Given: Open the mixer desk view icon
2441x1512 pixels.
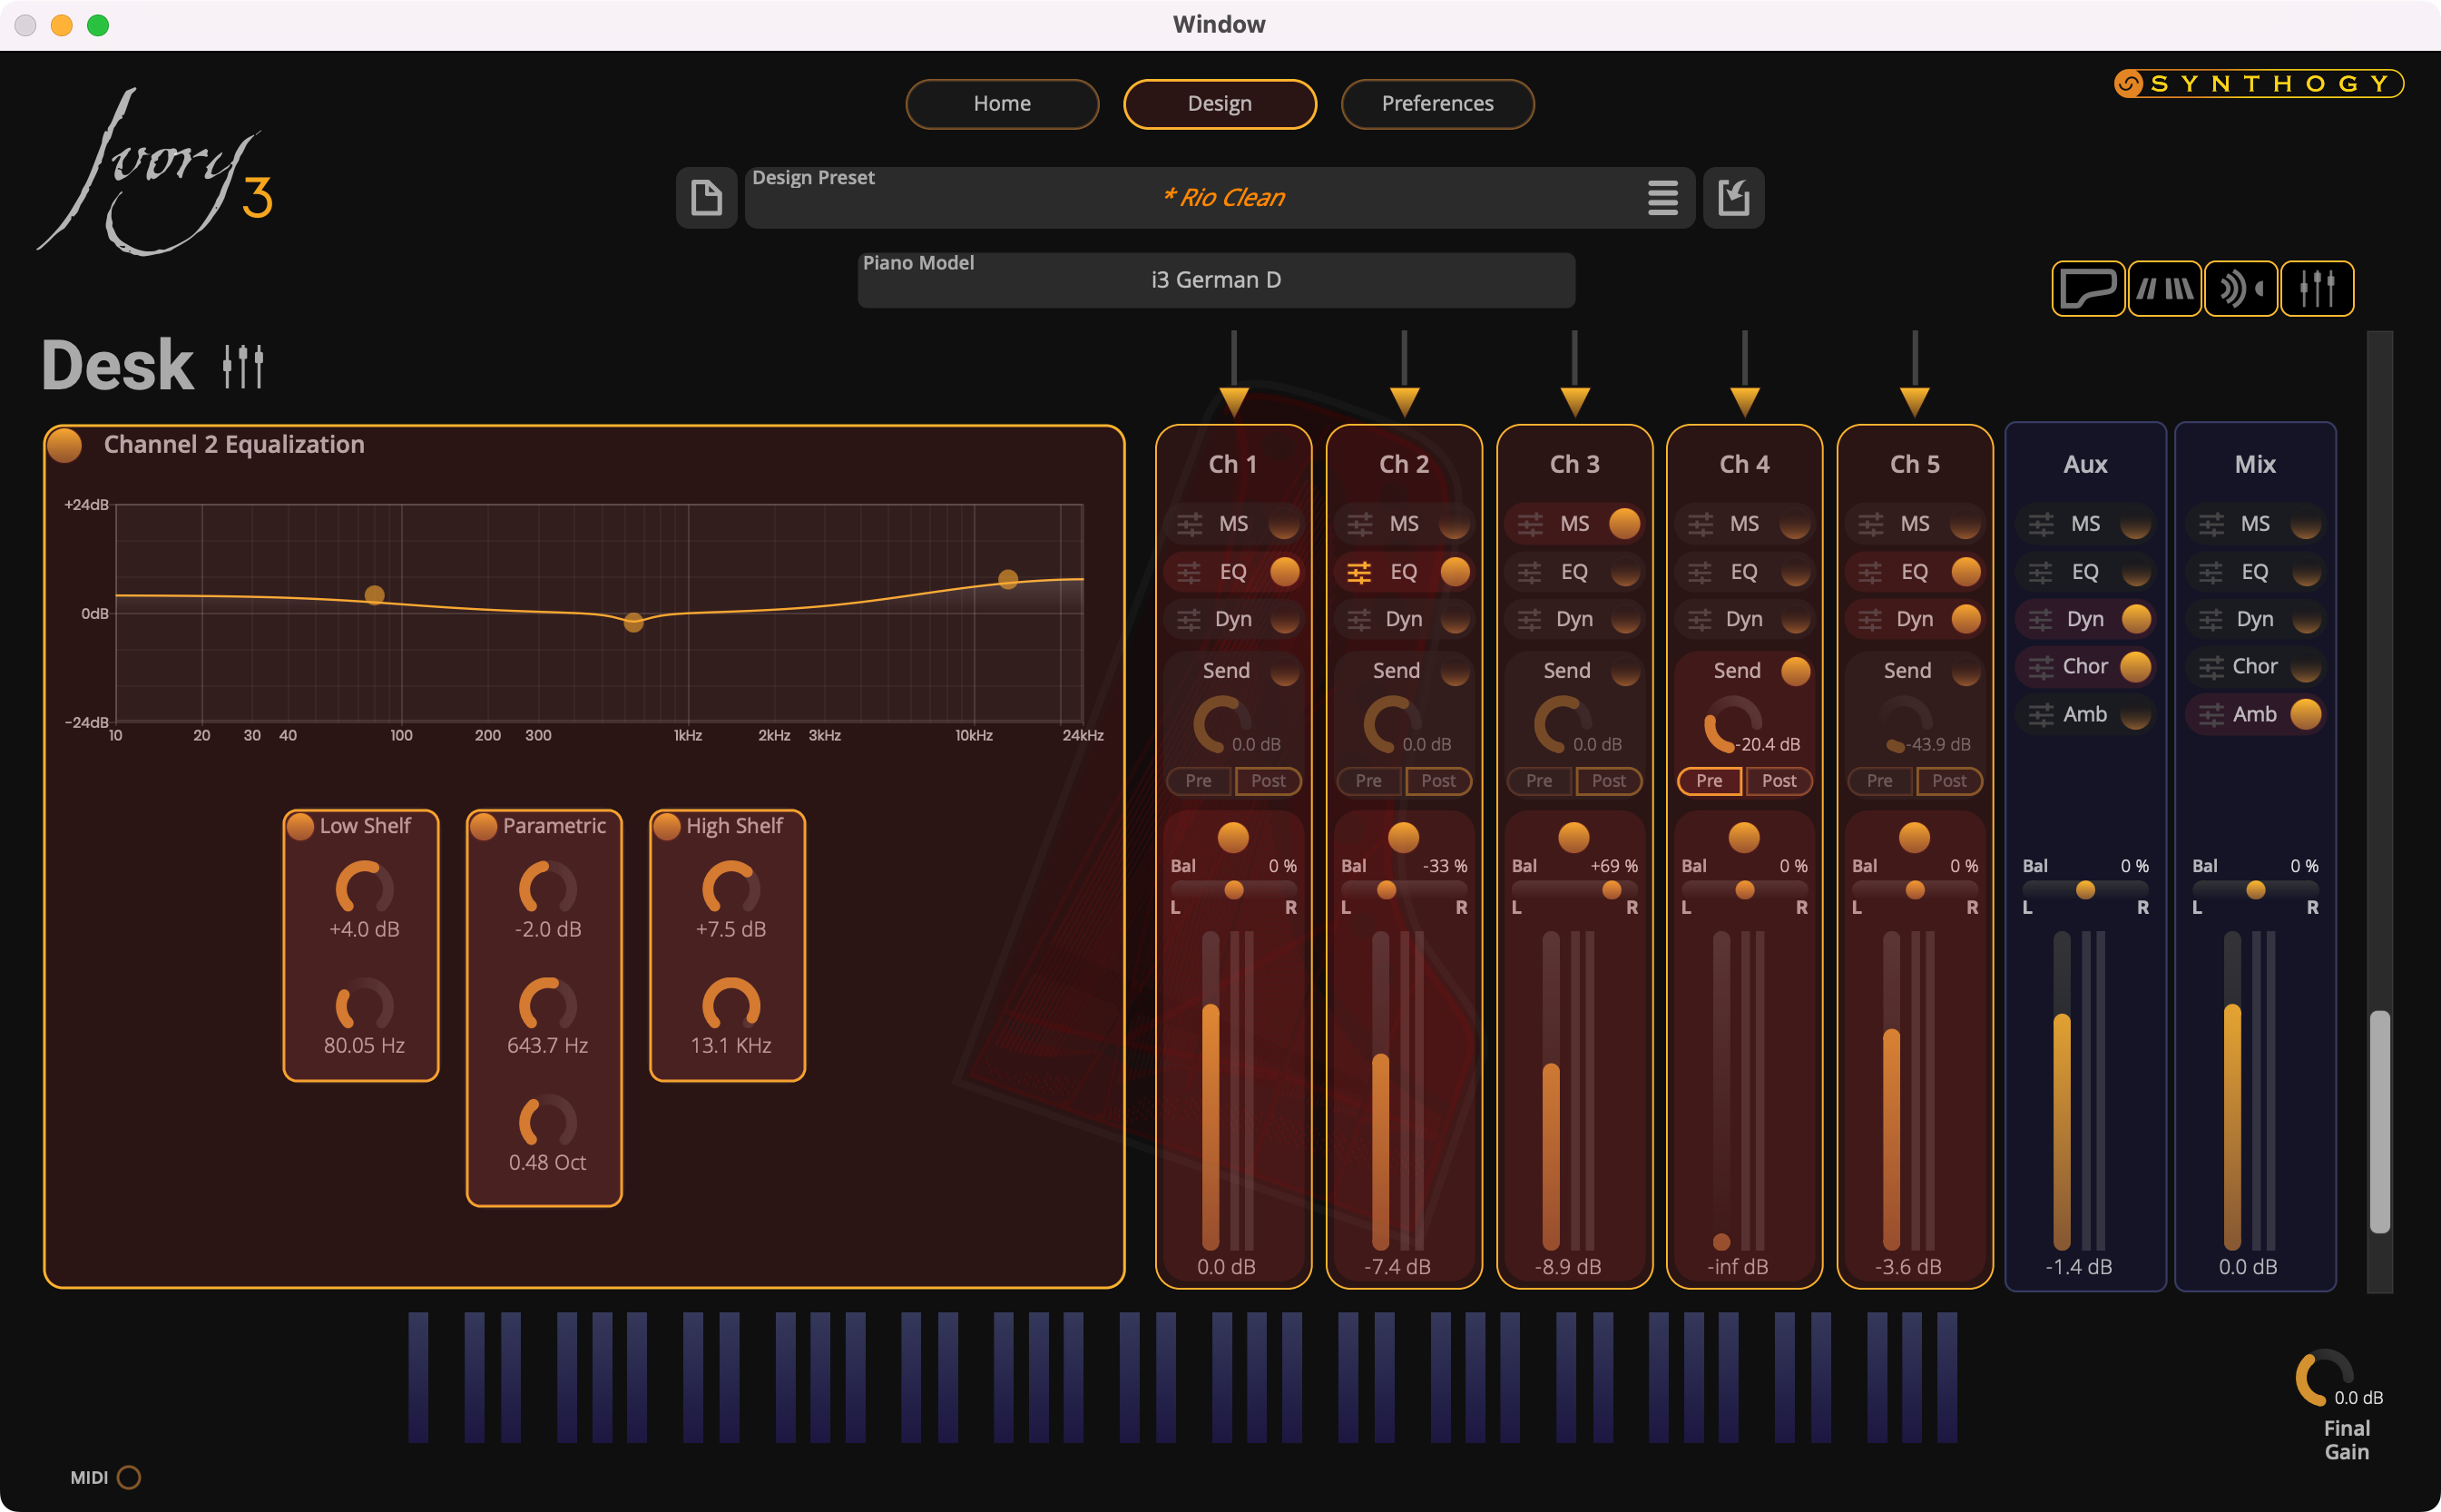Looking at the screenshot, I should [x=2317, y=289].
